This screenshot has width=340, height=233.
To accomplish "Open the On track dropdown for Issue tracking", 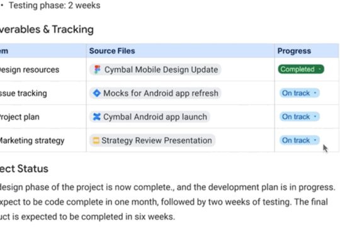I will pyautogui.click(x=300, y=93).
